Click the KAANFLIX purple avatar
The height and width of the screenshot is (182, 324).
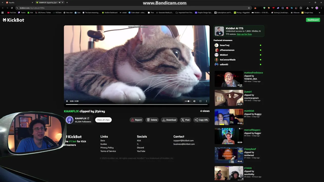[x=69, y=120]
